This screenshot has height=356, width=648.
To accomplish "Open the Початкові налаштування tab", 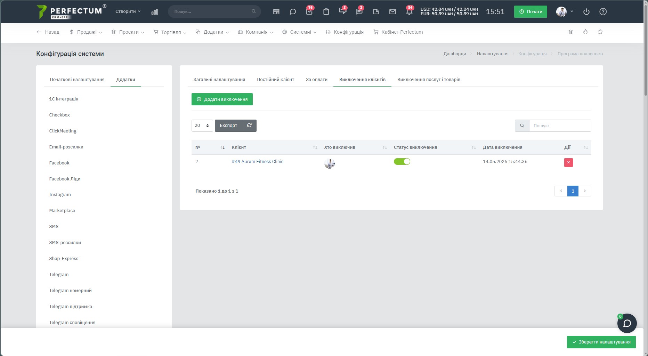I will click(77, 80).
